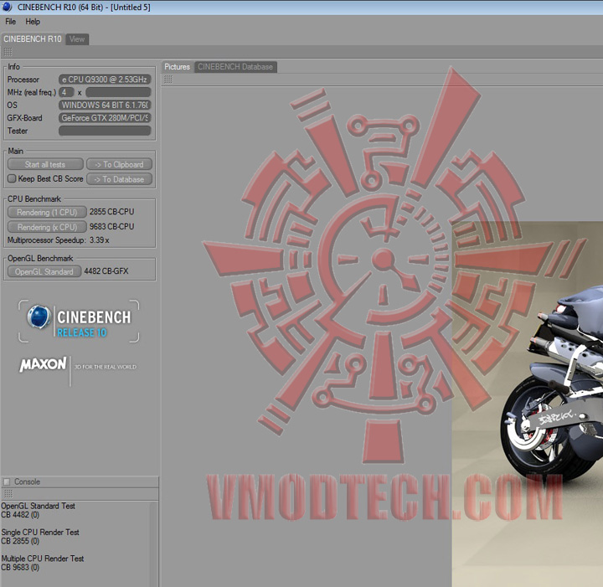603x587 pixels.
Task: Click the empty MHz real frequency field
Action: (x=118, y=92)
